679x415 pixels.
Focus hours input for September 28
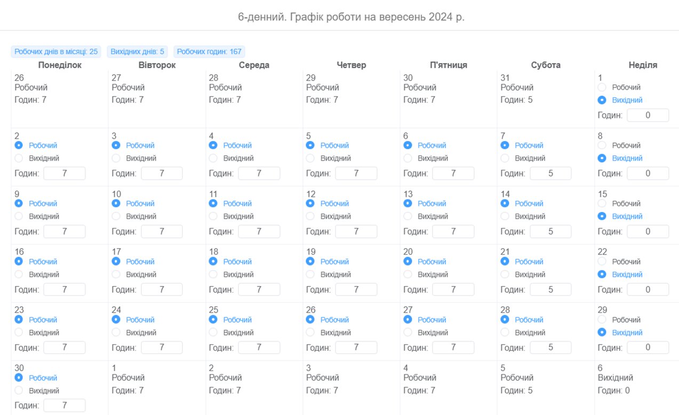click(550, 348)
